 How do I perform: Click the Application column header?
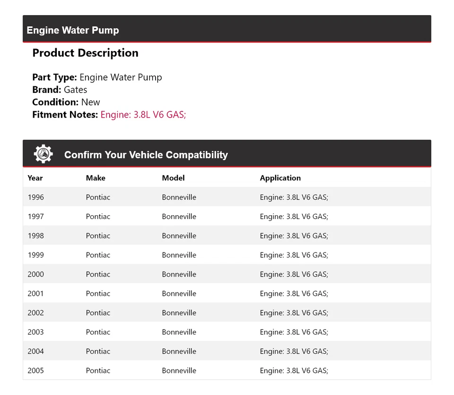[280, 178]
